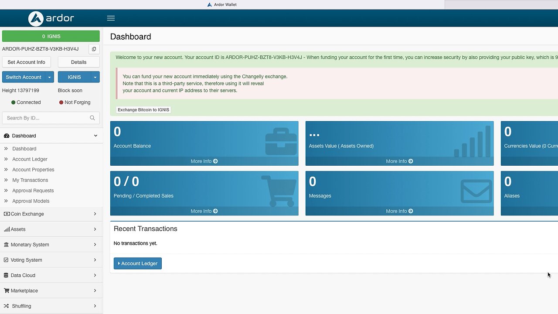The width and height of the screenshot is (558, 314).
Task: Click the Search By ID input field
Action: click(51, 118)
